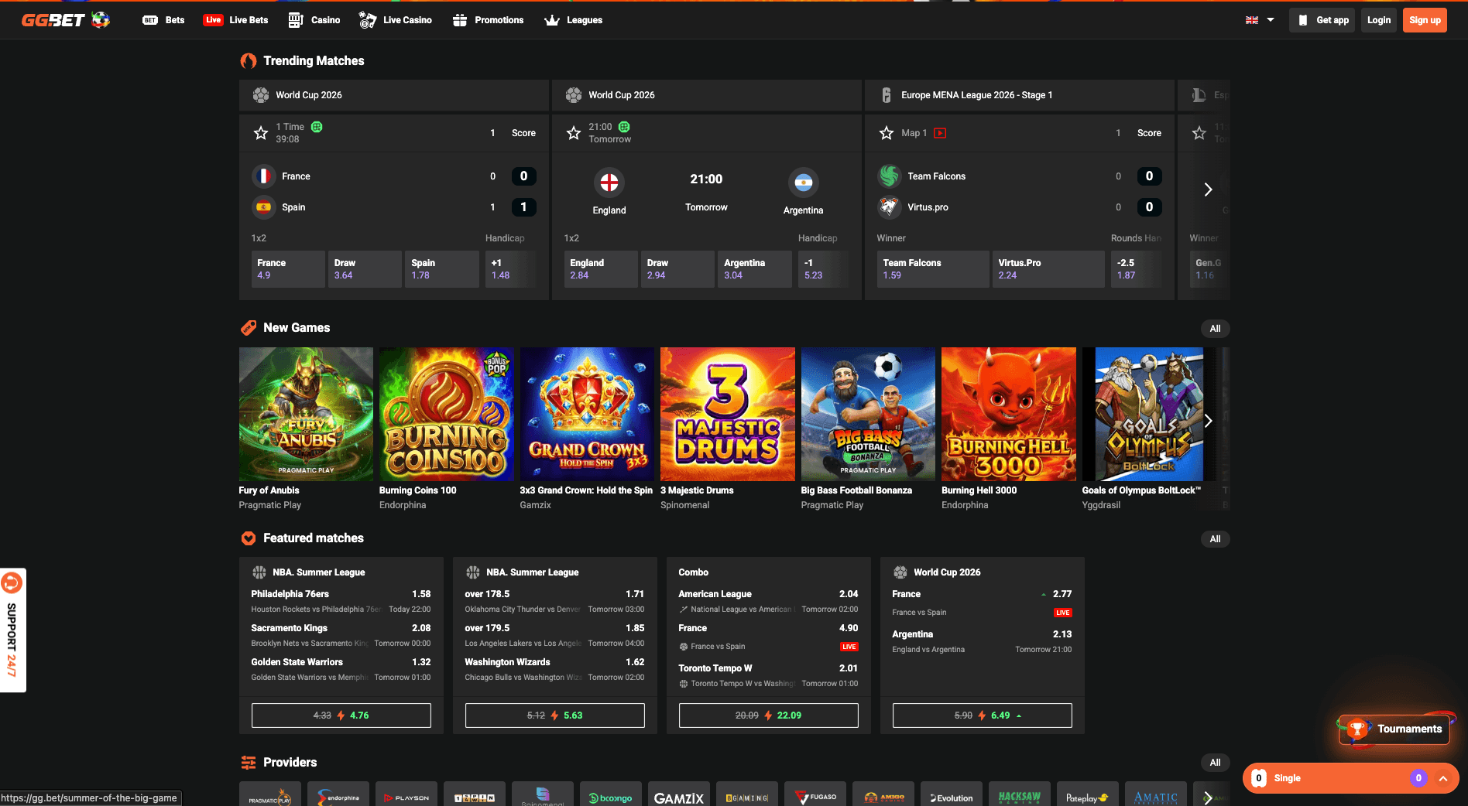Open the Single bet slip bar

point(1351,778)
